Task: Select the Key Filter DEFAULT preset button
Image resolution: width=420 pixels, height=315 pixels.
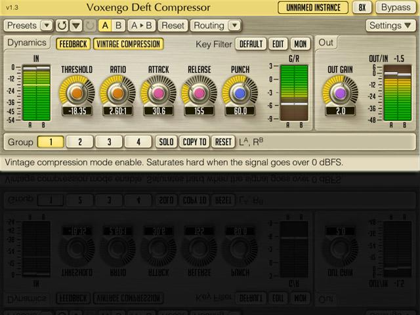Action: pyautogui.click(x=251, y=44)
